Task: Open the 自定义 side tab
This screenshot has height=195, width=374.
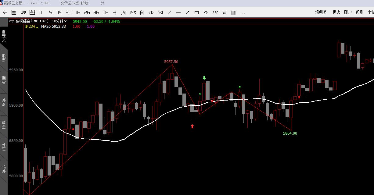Action: 4,36
